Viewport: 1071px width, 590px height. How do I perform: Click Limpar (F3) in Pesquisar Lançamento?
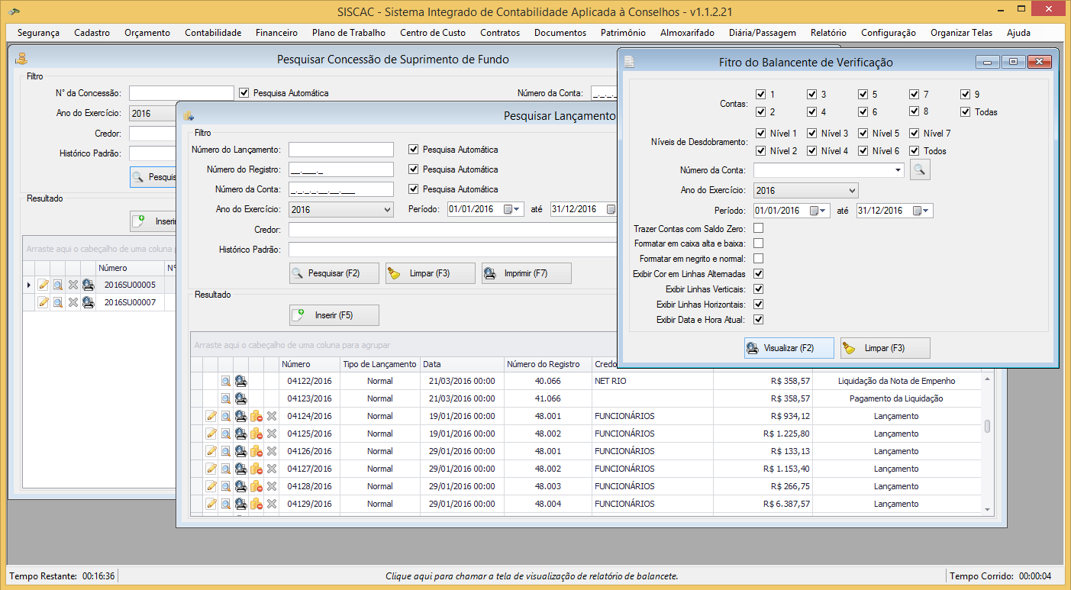[430, 273]
